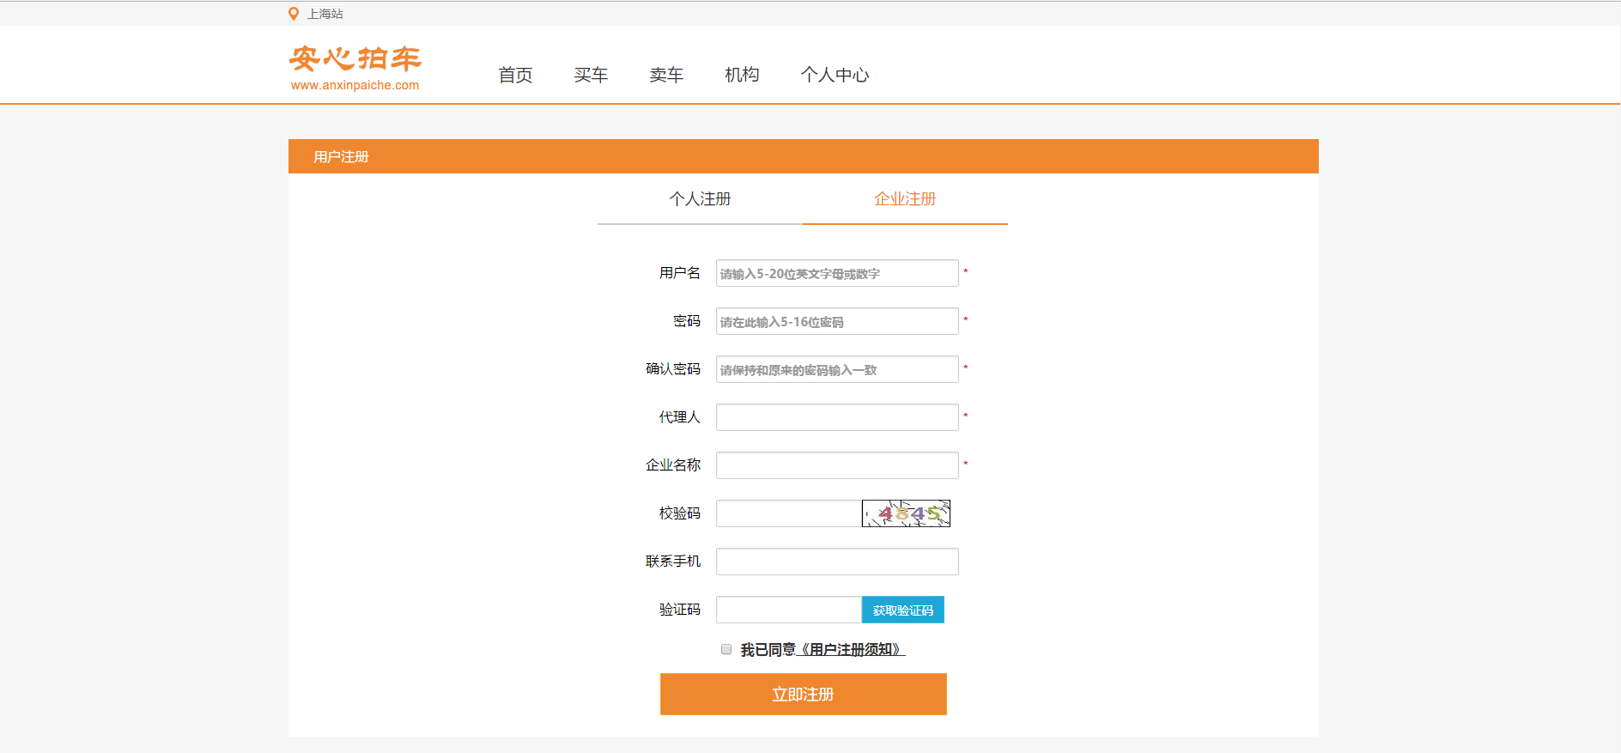Image resolution: width=1621 pixels, height=753 pixels.
Task: Click the 安心拍车 site logo
Action: (355, 68)
